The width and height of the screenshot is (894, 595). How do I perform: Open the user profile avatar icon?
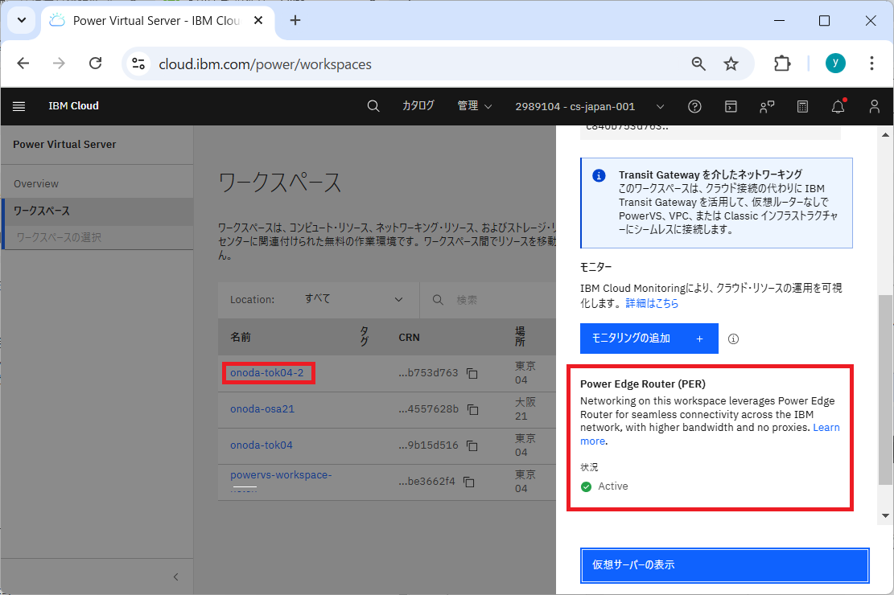coord(874,107)
